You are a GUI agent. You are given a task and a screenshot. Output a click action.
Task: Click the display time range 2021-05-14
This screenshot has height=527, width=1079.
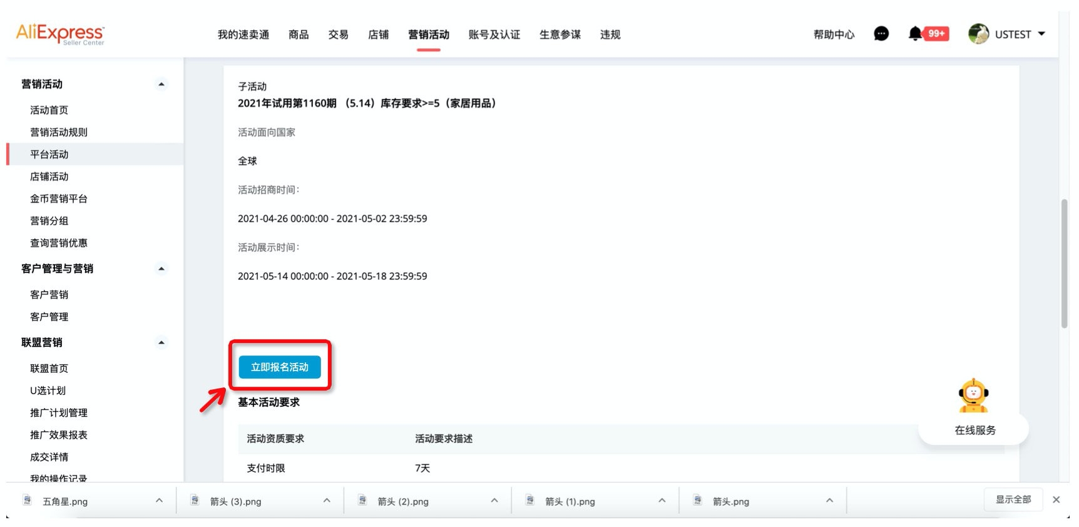point(332,276)
